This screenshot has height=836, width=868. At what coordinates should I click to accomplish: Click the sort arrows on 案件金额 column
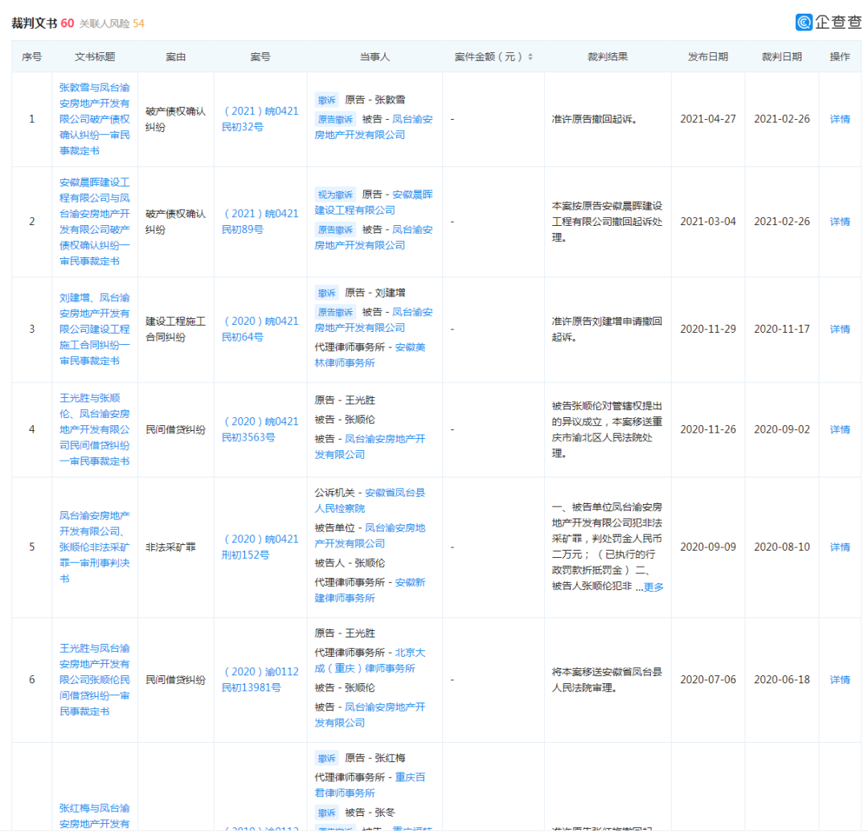532,55
